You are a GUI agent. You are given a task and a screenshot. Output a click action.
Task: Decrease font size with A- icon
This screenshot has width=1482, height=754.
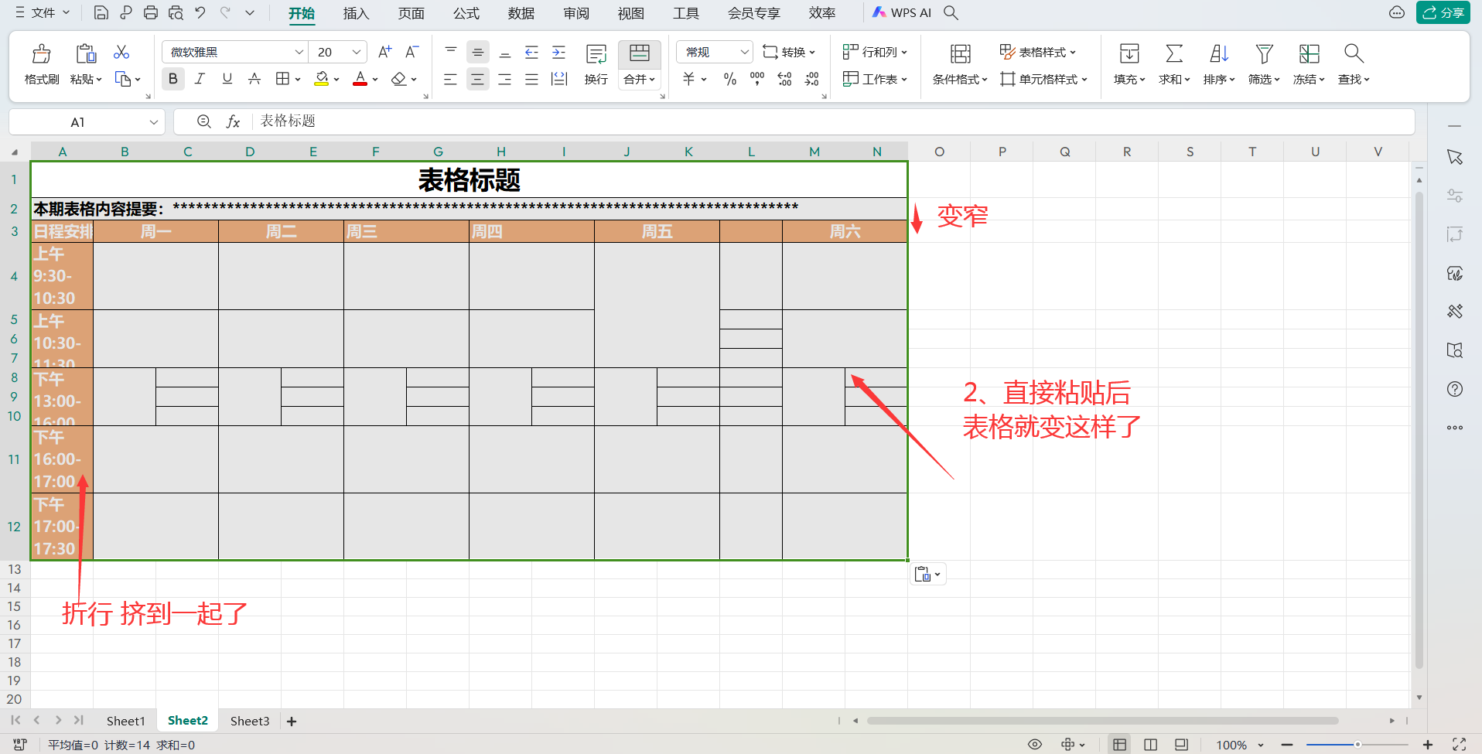(x=411, y=52)
